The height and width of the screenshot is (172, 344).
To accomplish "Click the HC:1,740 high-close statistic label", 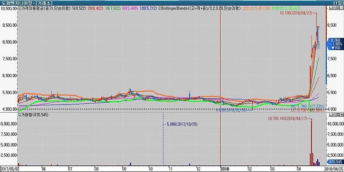I will point(307,106).
